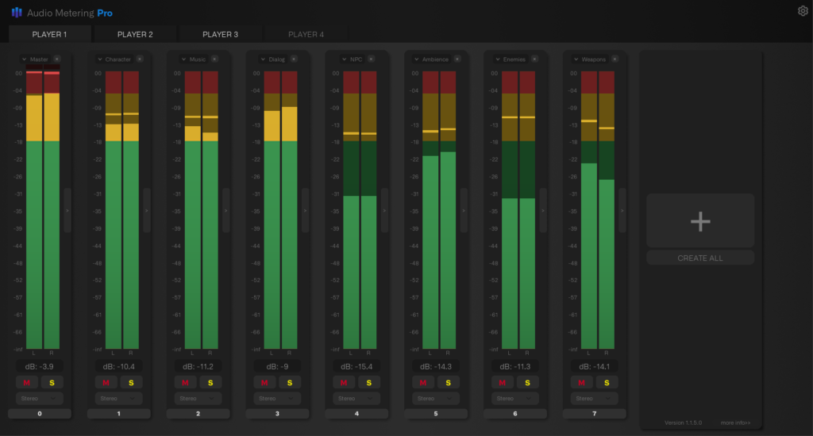
Task: Click the dB -14.1 readout under Weapons
Action: (x=595, y=366)
